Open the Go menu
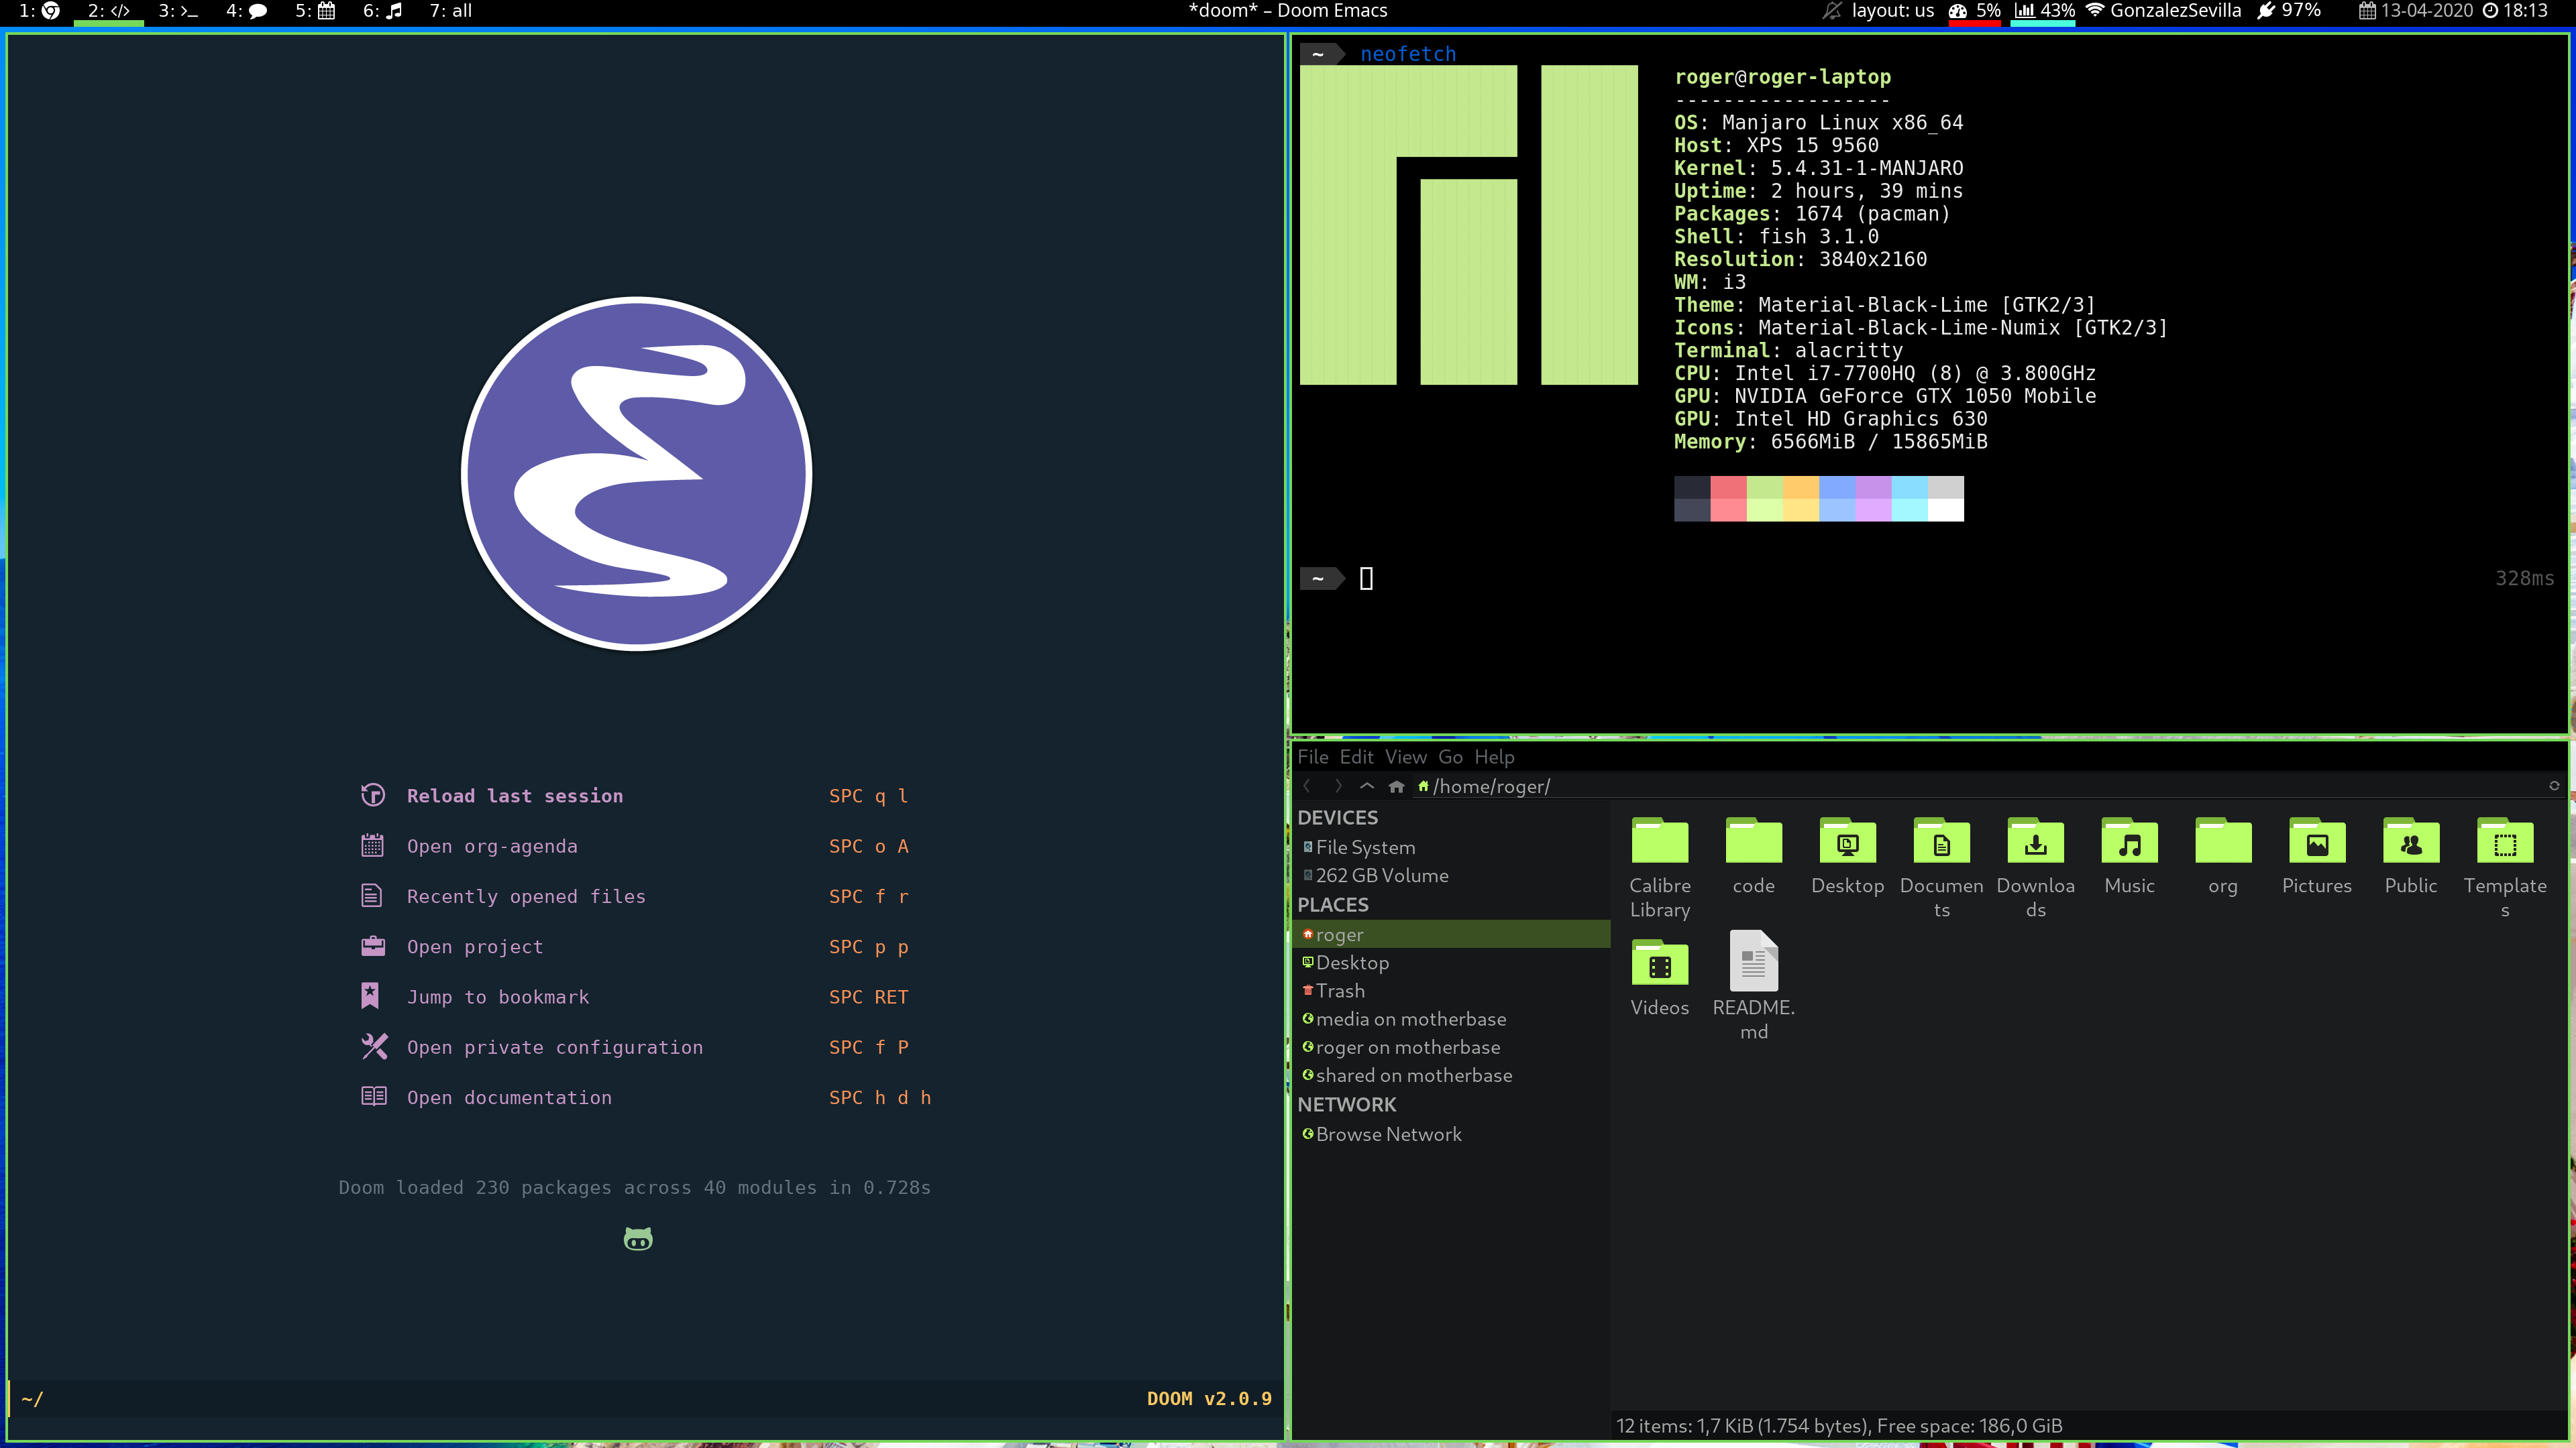The height and width of the screenshot is (1448, 2576). (1451, 756)
